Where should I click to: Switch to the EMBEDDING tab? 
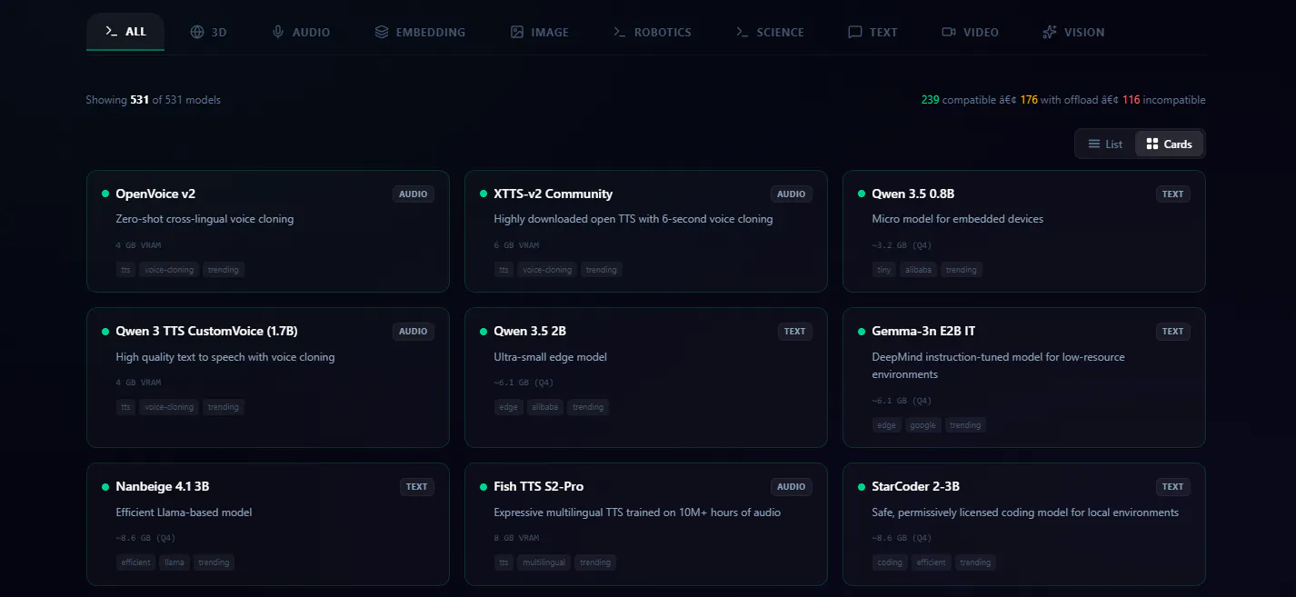(x=420, y=32)
